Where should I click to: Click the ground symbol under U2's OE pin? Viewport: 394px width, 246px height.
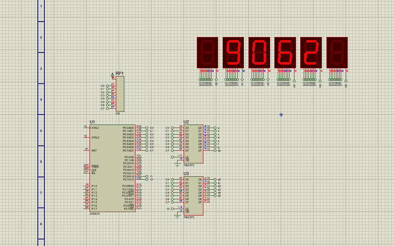(x=177, y=165)
